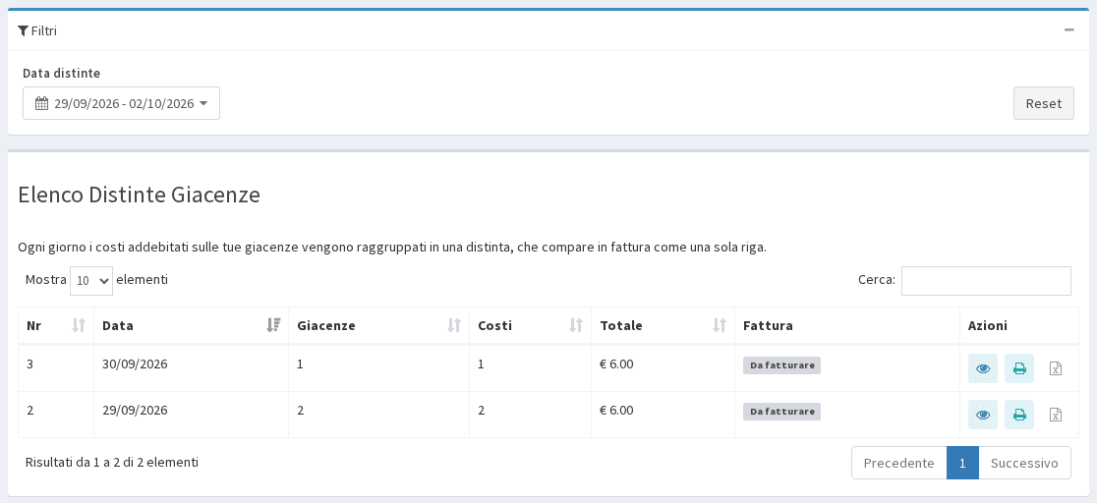1097x503 pixels.
Task: Sort table by Data column
Action: [191, 325]
